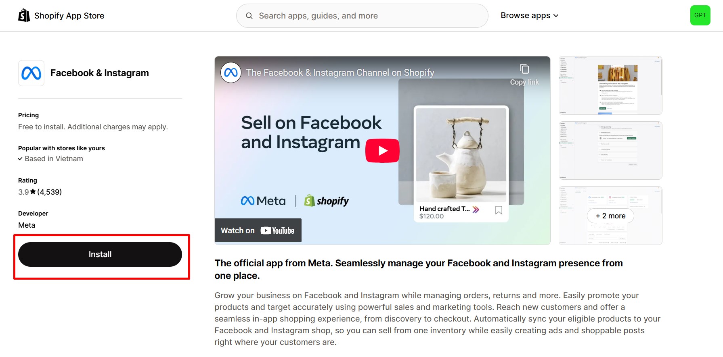Type in the Search apps field

[363, 16]
